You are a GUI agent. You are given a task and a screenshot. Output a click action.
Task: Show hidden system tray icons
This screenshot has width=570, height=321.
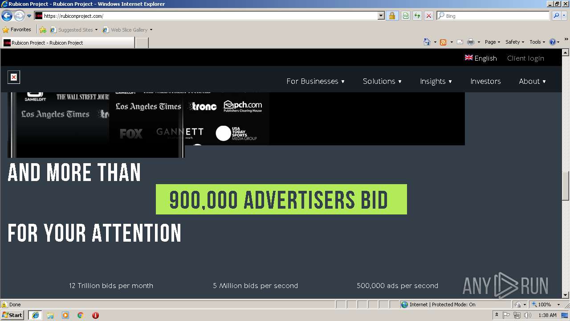point(497,315)
